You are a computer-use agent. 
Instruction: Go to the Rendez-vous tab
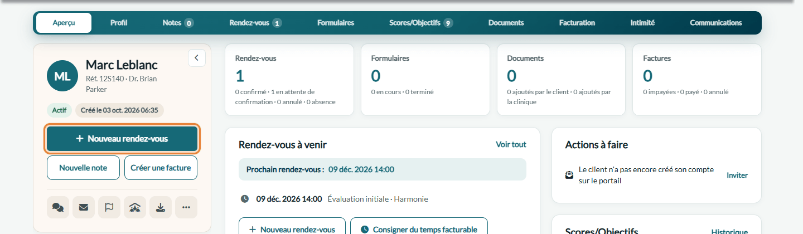tap(255, 23)
